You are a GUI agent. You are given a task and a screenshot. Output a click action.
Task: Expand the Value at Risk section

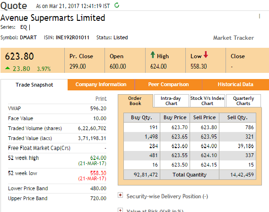tap(120, 210)
